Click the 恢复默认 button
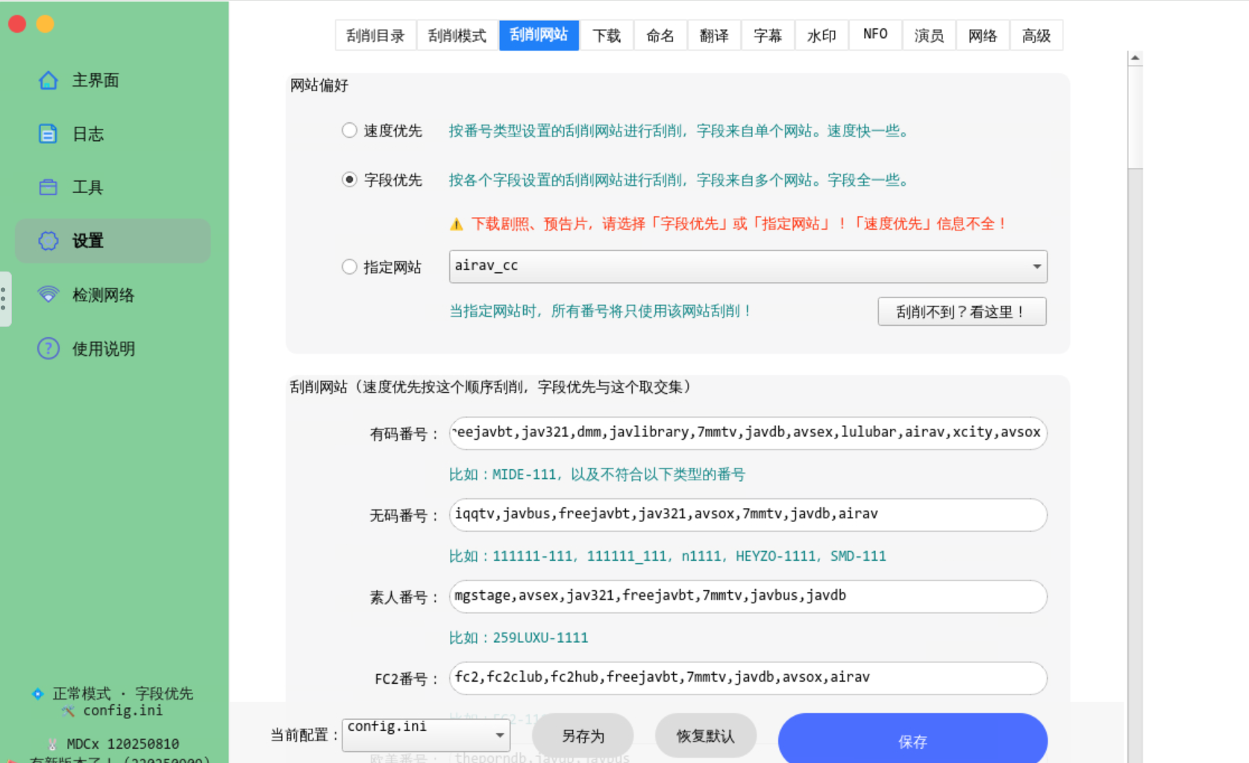 coord(705,736)
